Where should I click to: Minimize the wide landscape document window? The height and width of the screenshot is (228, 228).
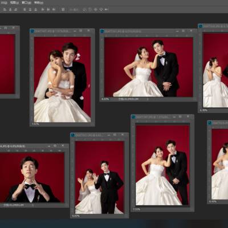tap(177, 31)
